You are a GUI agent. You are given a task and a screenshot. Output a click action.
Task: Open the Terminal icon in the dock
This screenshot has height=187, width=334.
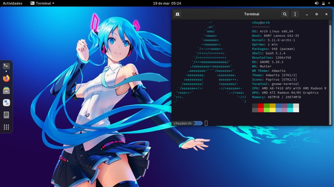6,66
